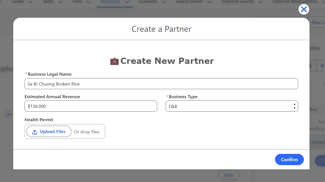Screen dimensions: 325x182
Task: Click the New button below the dialog
Action: click(x=229, y=175)
